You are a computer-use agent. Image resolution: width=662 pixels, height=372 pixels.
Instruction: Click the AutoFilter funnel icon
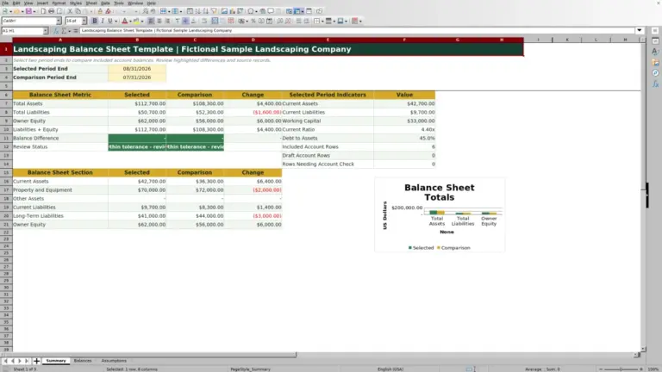point(214,11)
